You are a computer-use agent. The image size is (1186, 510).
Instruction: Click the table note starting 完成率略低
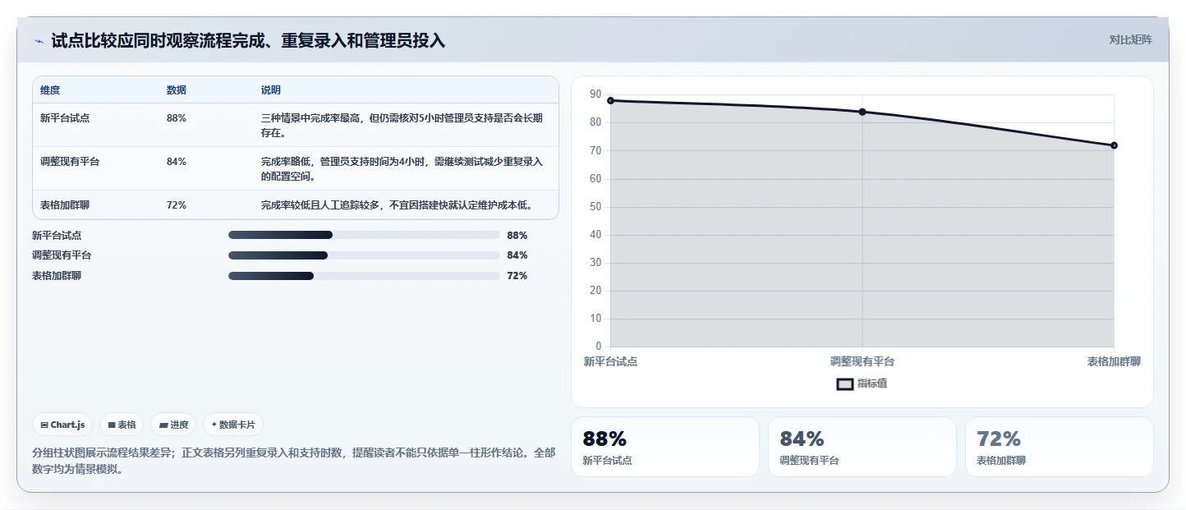[402, 169]
